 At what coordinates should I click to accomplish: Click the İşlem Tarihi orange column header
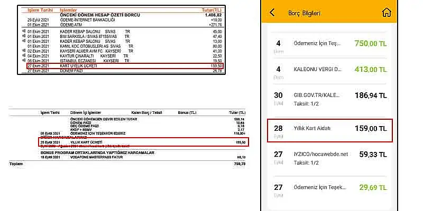point(33,9)
